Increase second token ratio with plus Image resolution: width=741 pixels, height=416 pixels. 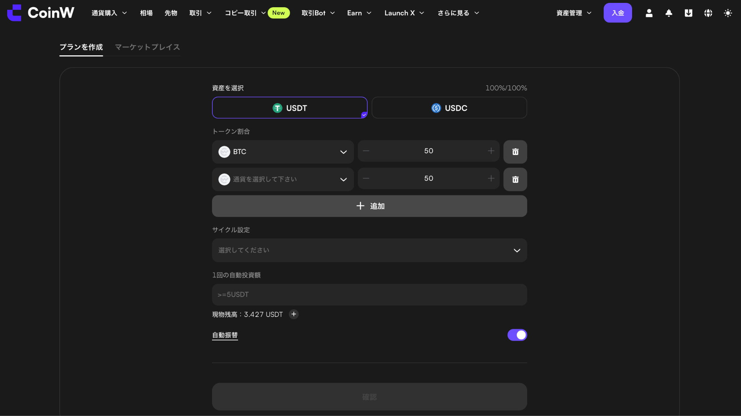coord(491,178)
